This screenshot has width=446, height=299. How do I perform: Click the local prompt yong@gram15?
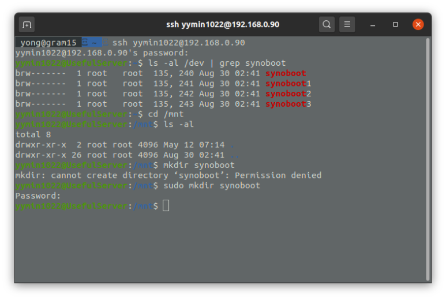(x=48, y=43)
